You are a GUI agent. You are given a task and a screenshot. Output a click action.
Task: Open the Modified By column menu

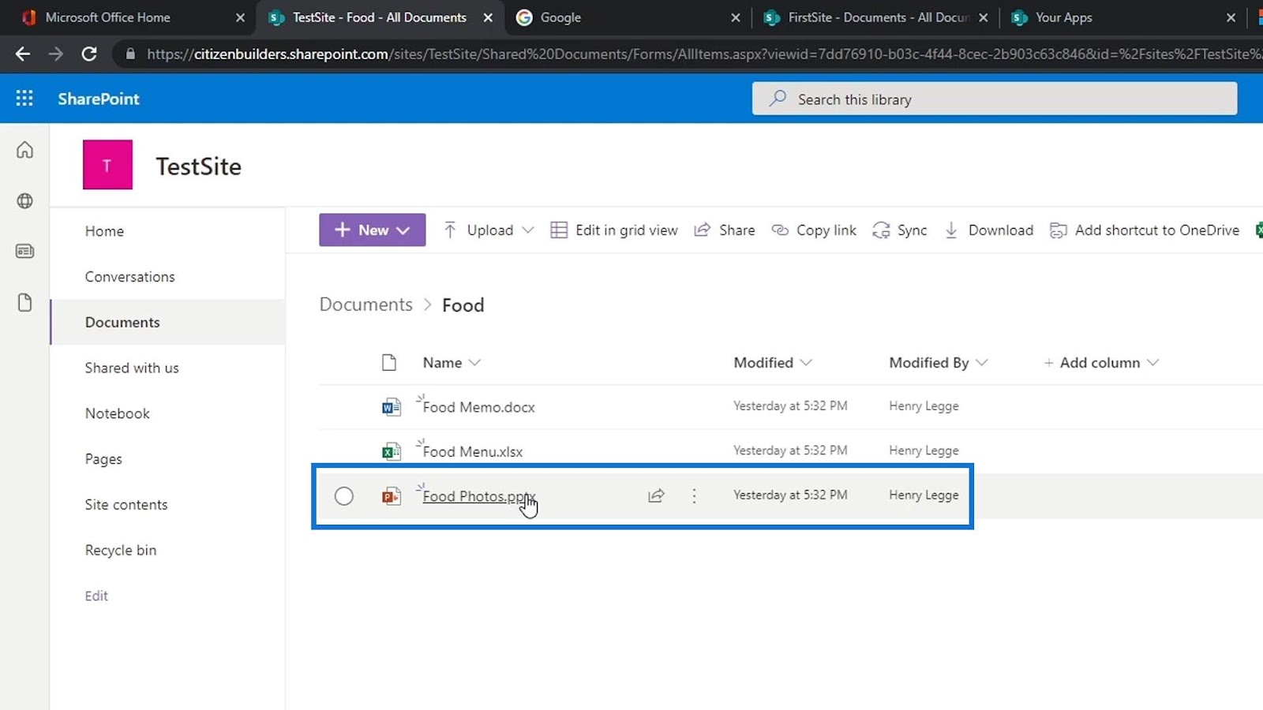[939, 363]
